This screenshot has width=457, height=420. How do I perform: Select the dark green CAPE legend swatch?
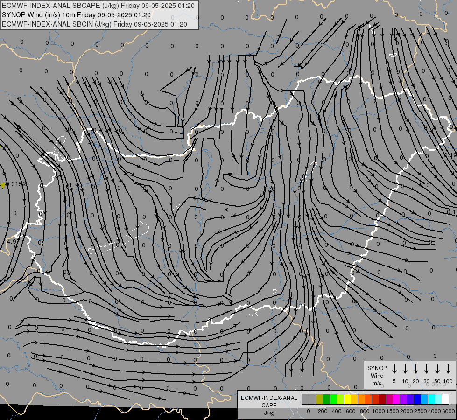(x=326, y=399)
